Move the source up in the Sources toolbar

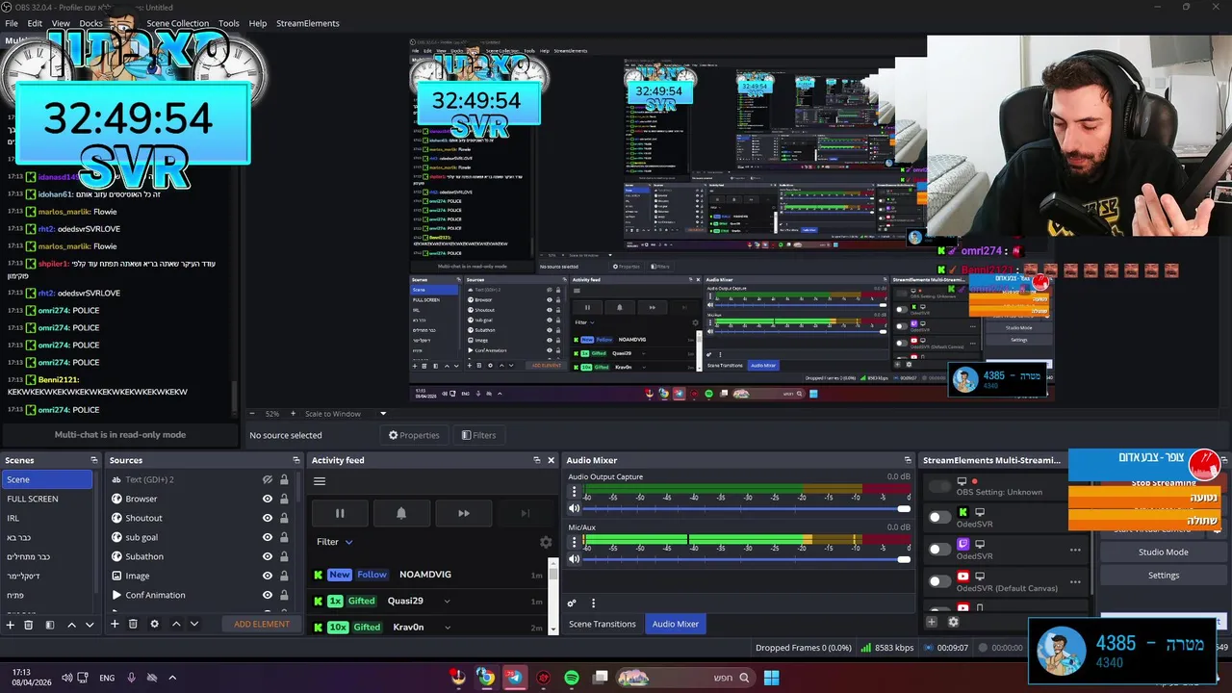tap(176, 624)
